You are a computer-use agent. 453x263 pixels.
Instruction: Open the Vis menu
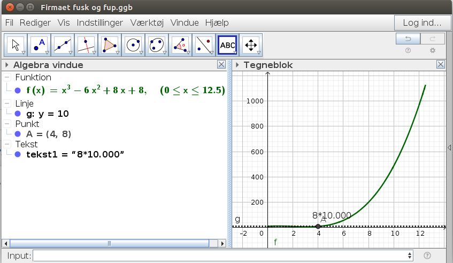(64, 22)
